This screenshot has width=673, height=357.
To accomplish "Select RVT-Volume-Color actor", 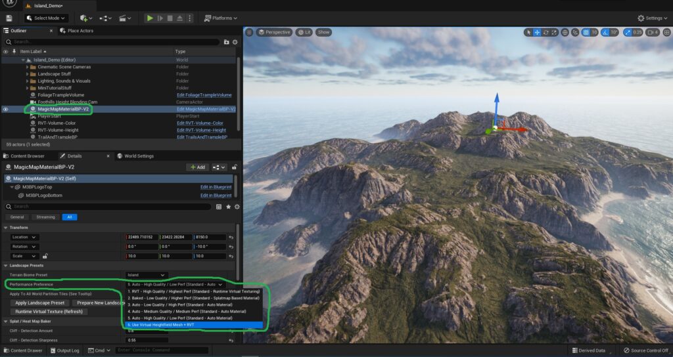I will click(57, 123).
